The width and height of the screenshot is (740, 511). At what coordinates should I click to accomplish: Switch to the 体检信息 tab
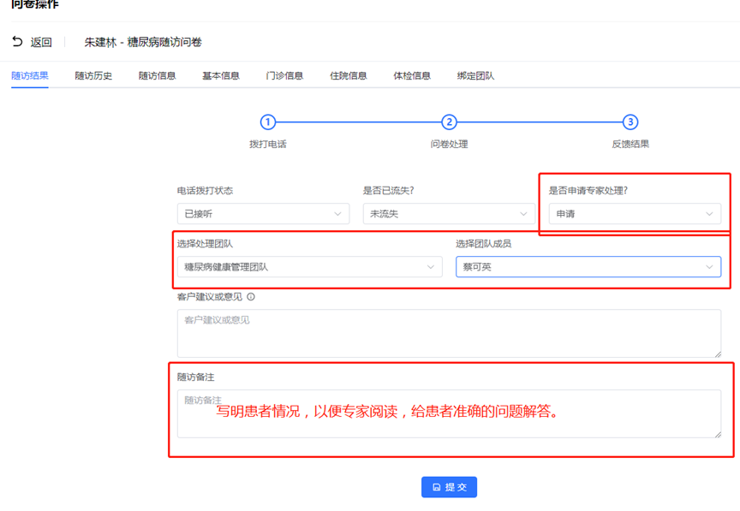tap(412, 75)
